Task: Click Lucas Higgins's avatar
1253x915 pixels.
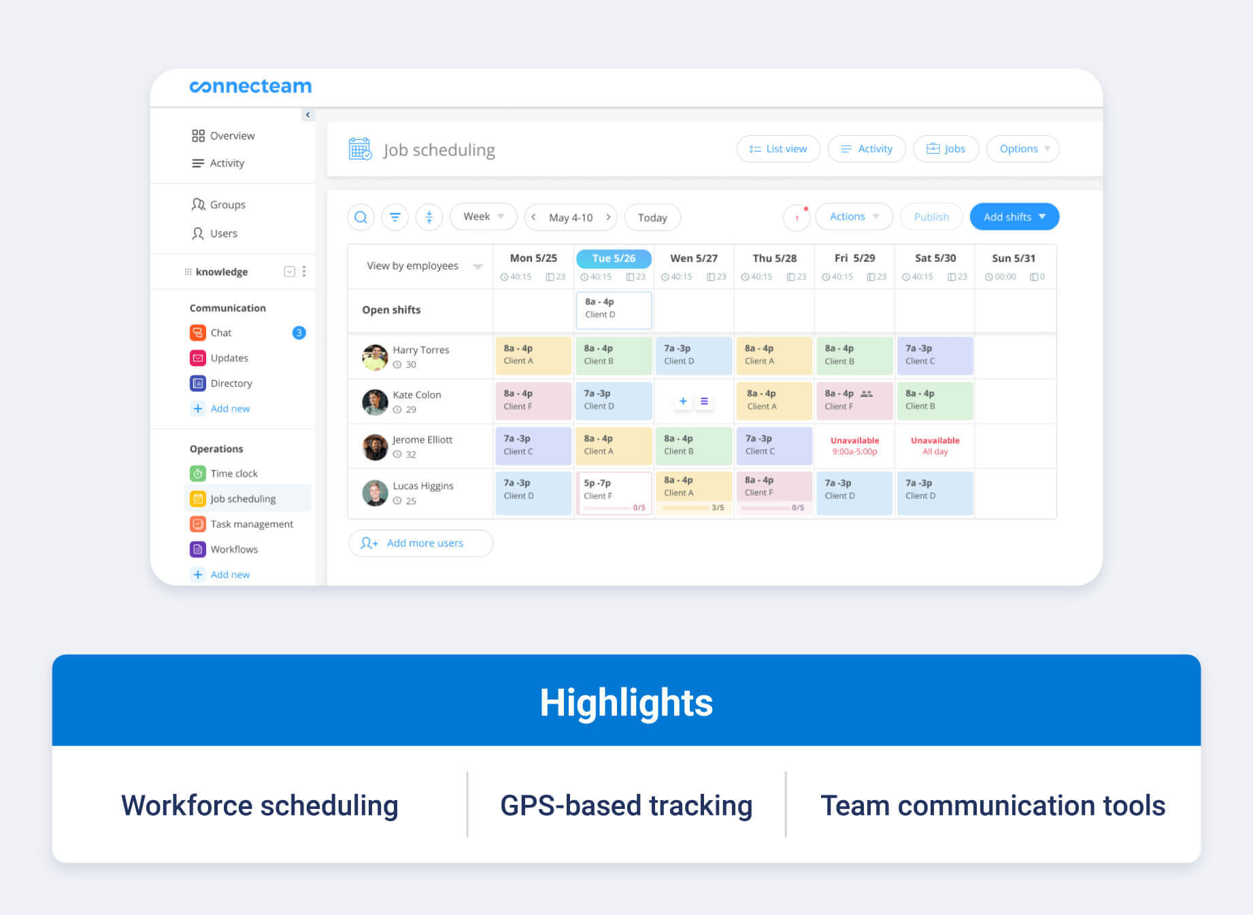Action: click(375, 493)
